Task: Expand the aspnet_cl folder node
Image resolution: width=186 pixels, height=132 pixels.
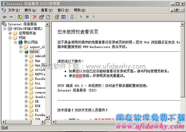Action: tap(21, 47)
